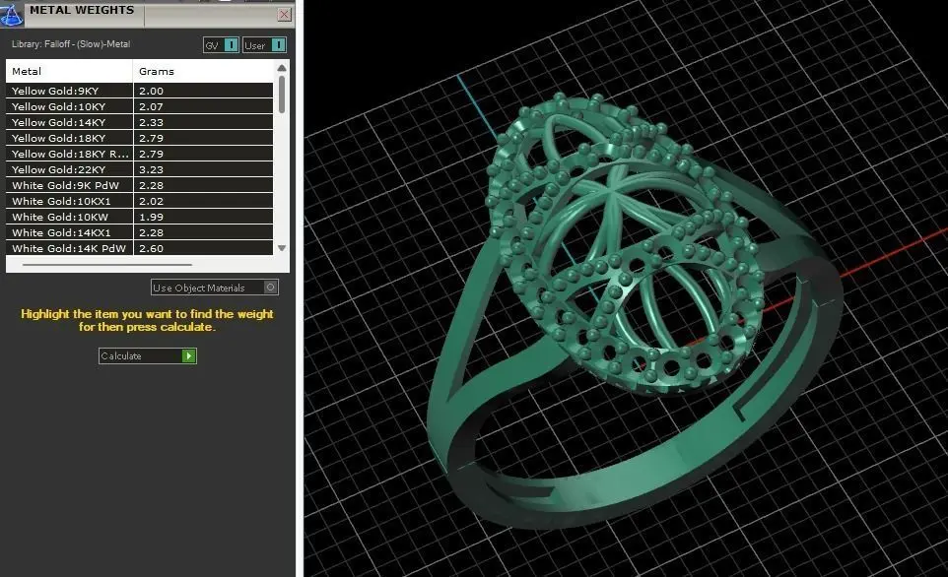Select the White Gold:10KX1 row
The height and width of the screenshot is (577, 948).
click(139, 201)
